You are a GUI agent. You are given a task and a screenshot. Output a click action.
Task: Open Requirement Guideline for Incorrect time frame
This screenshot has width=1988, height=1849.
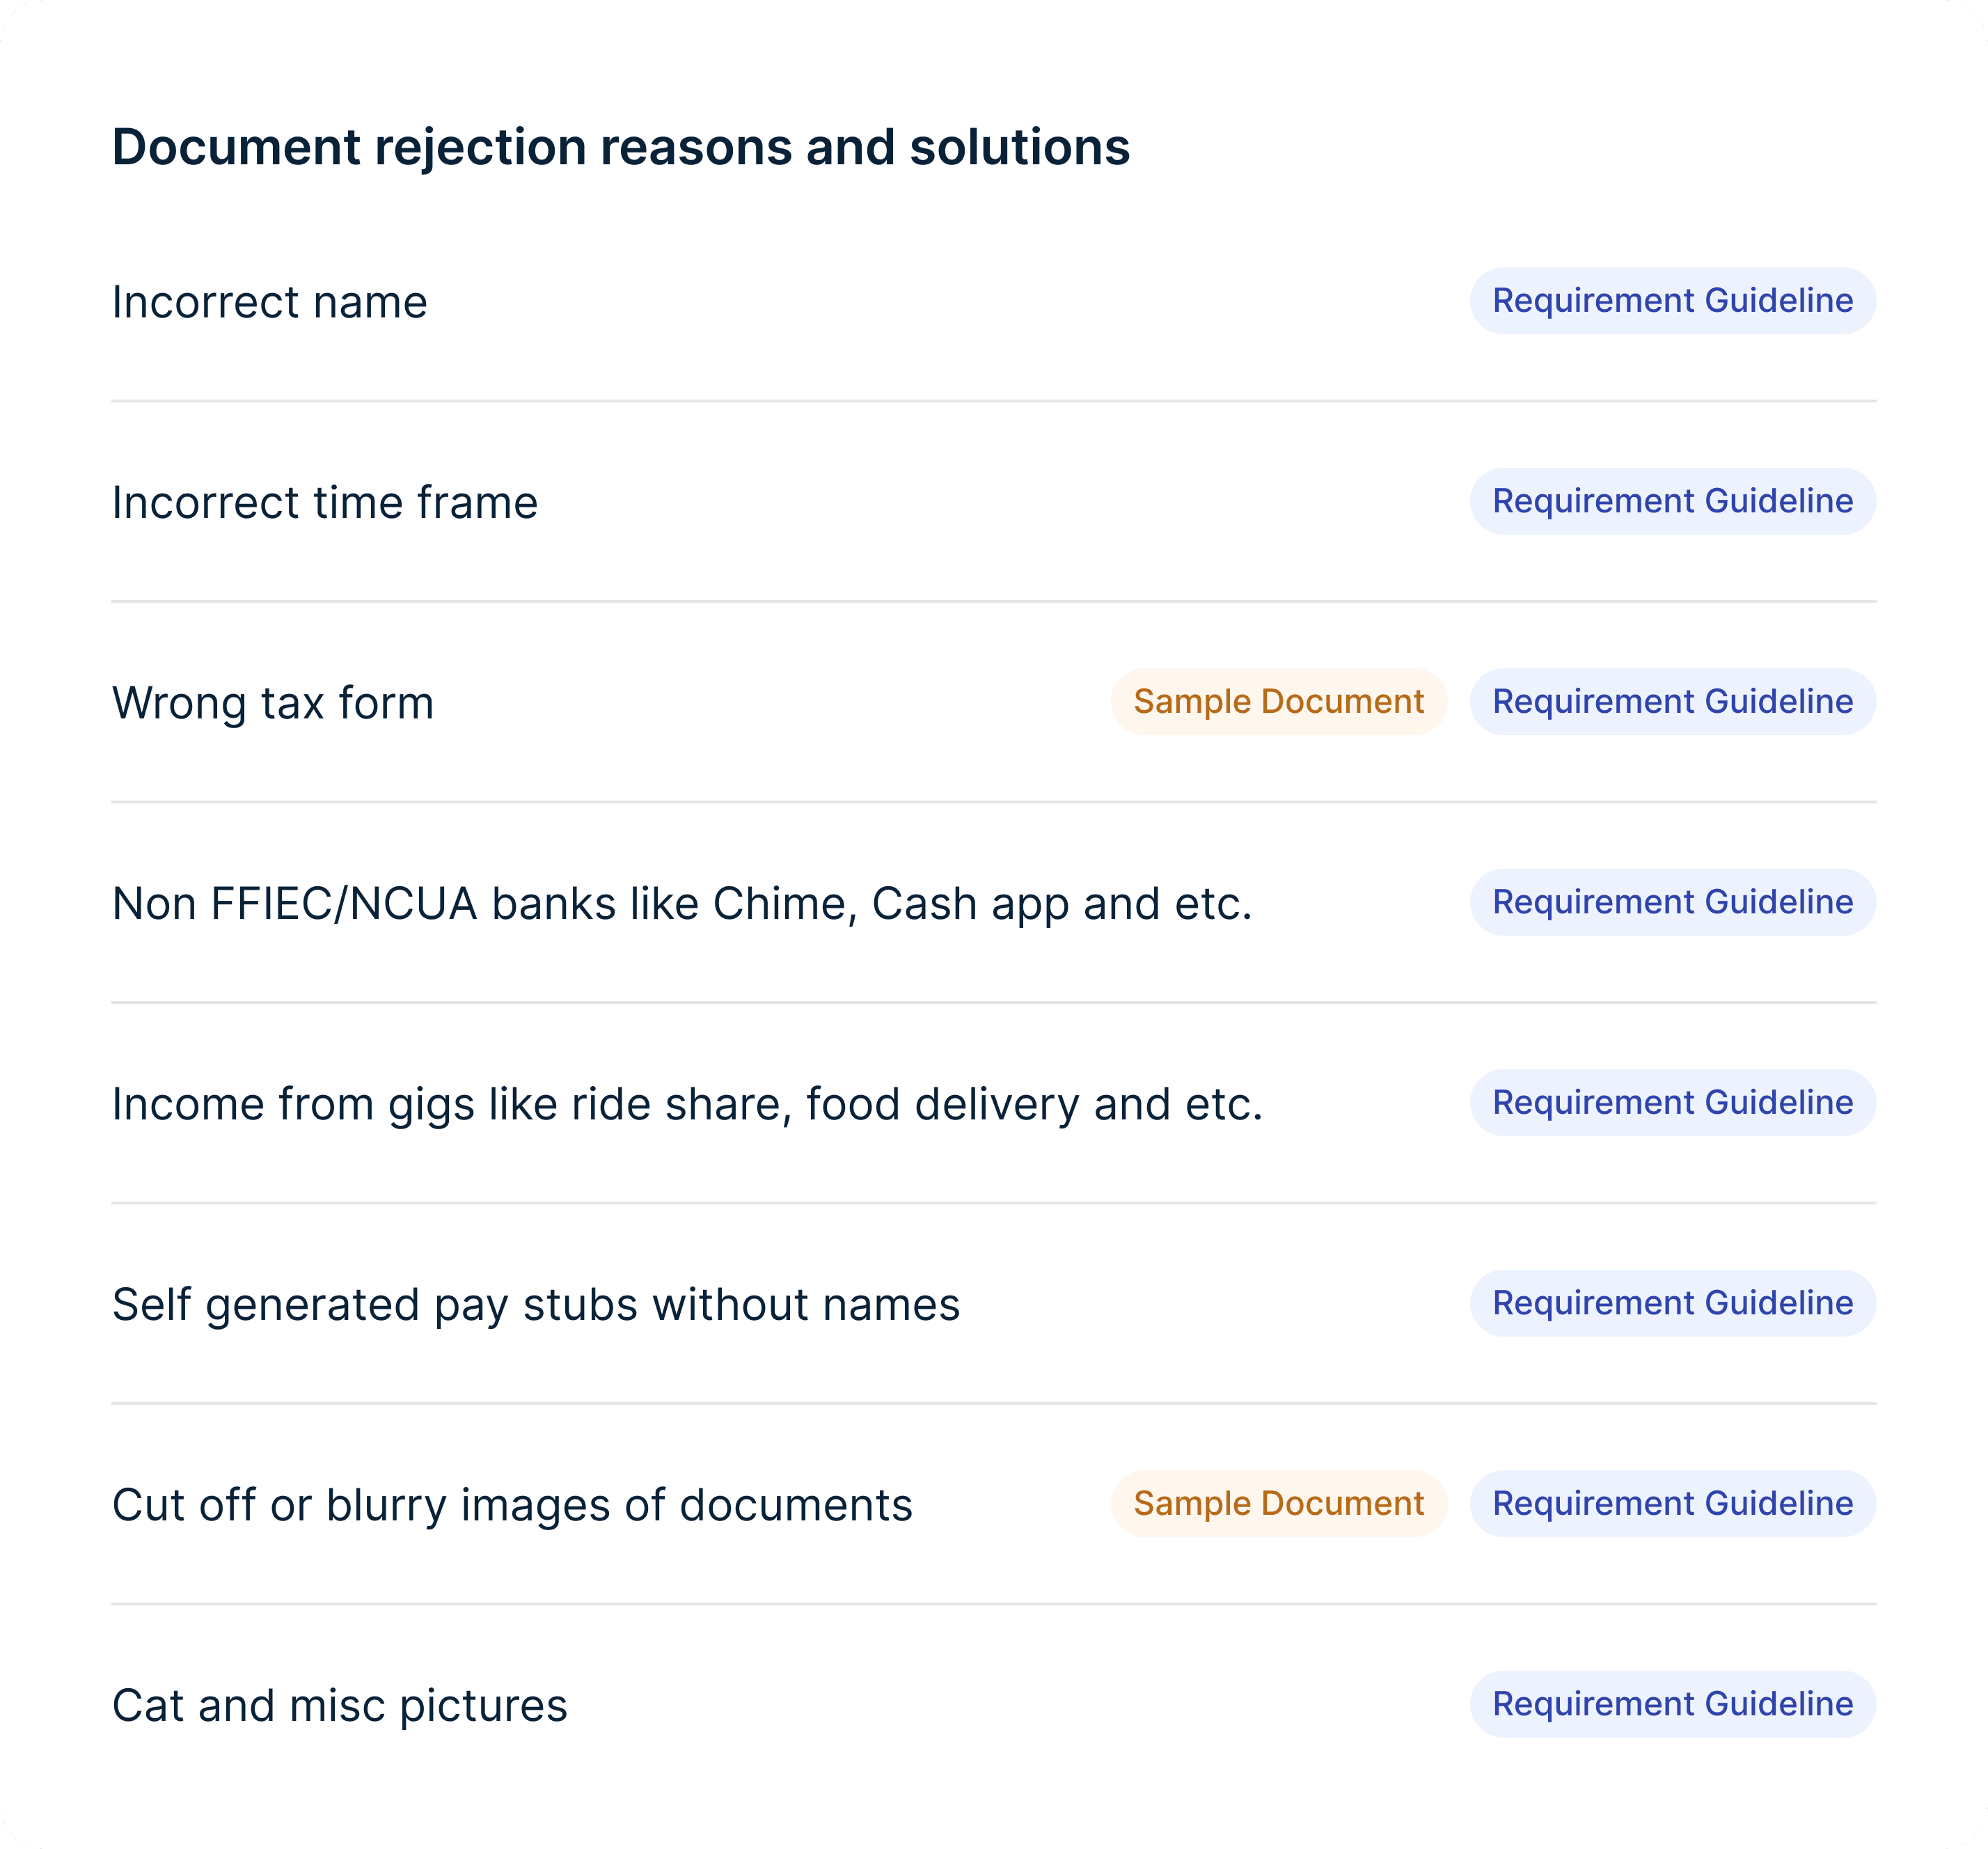click(1672, 501)
